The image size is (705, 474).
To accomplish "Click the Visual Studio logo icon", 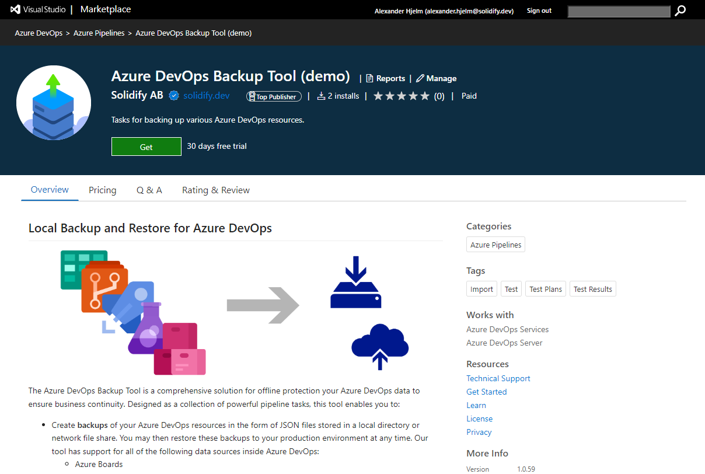I will (x=16, y=10).
